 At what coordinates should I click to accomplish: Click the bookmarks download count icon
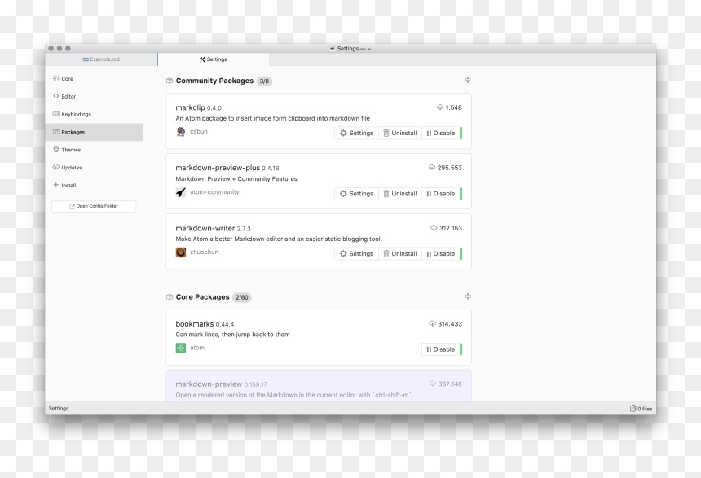click(x=432, y=323)
